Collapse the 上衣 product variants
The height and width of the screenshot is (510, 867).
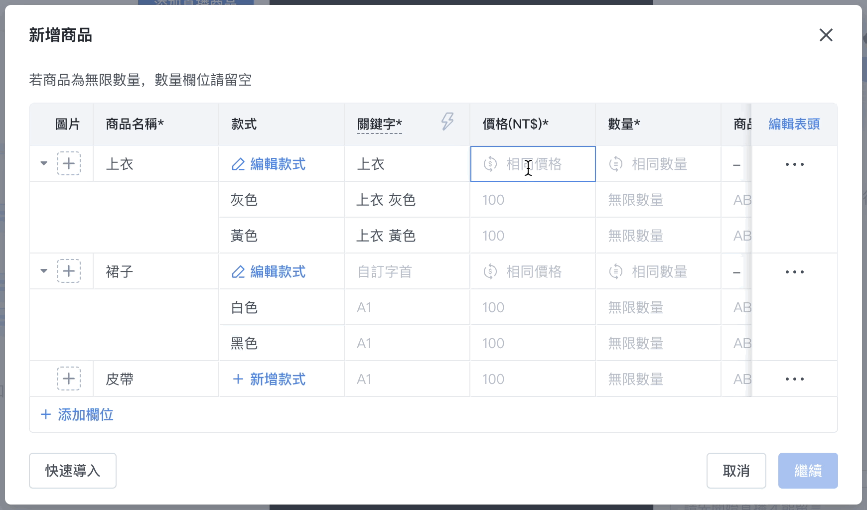click(44, 163)
